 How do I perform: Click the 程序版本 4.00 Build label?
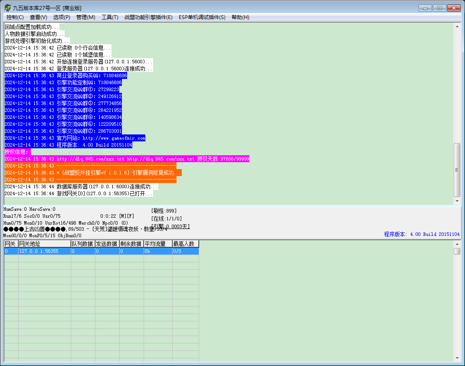tap(422, 234)
